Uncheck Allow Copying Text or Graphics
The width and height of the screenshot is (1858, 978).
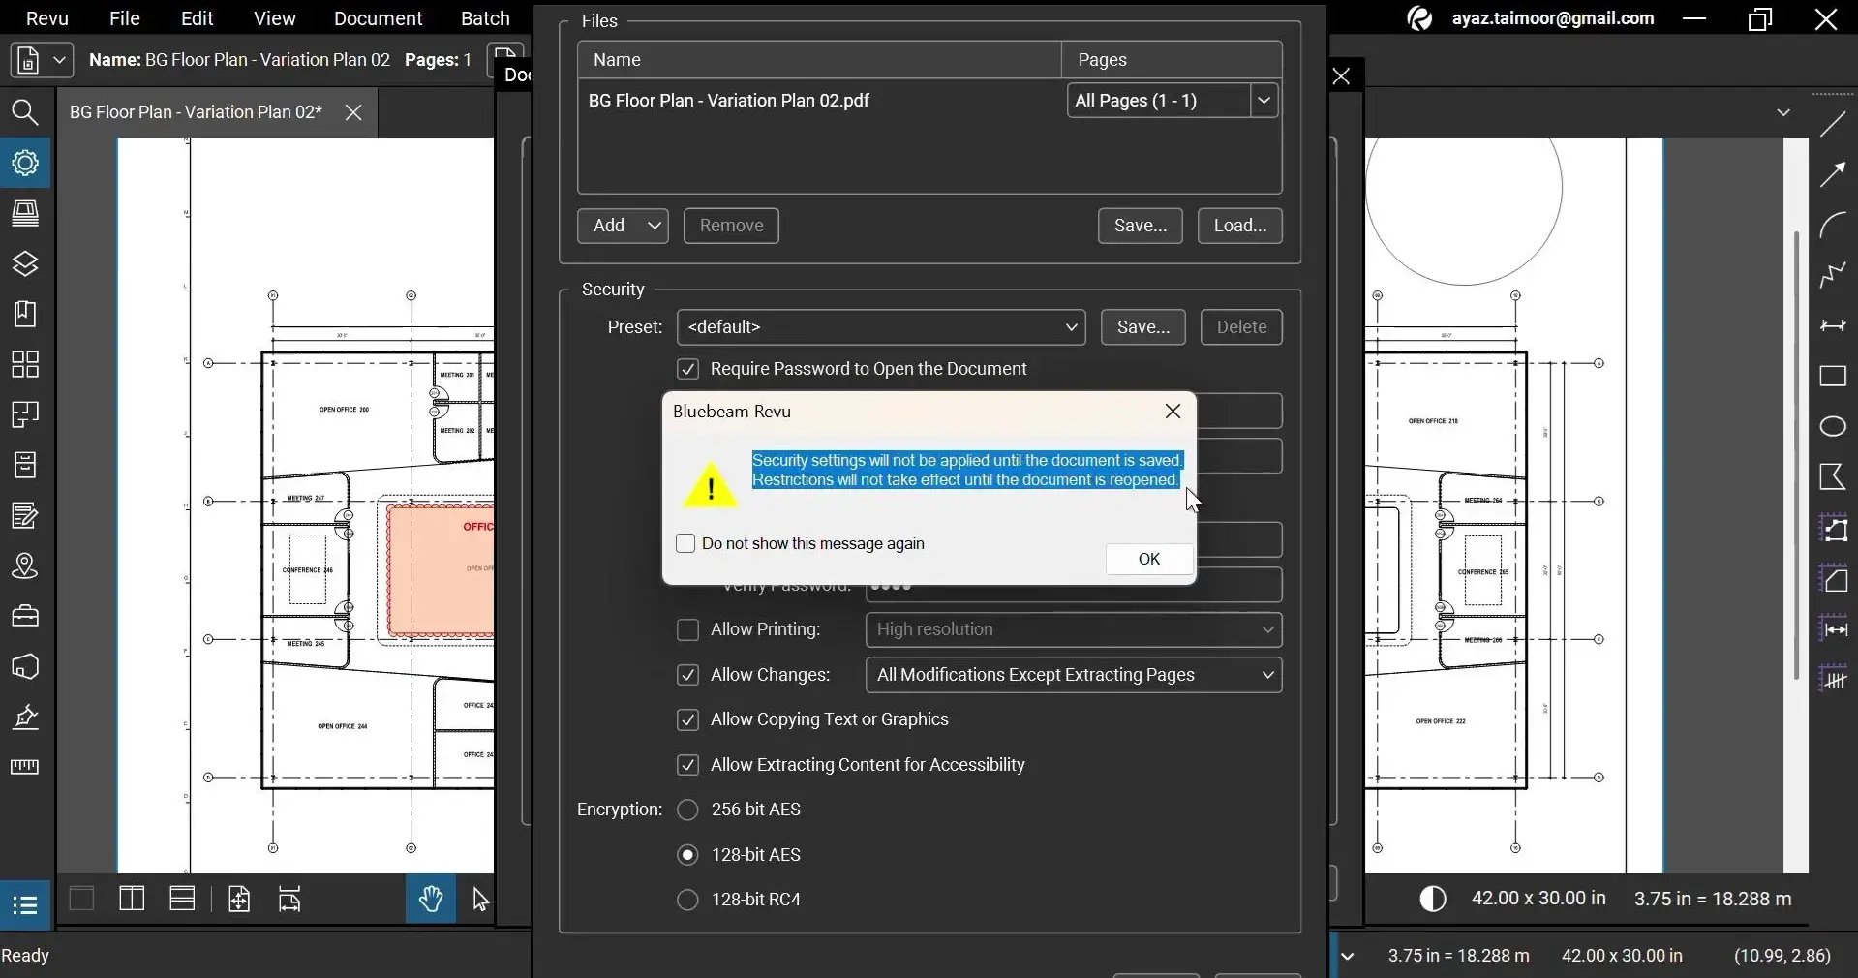tap(687, 719)
